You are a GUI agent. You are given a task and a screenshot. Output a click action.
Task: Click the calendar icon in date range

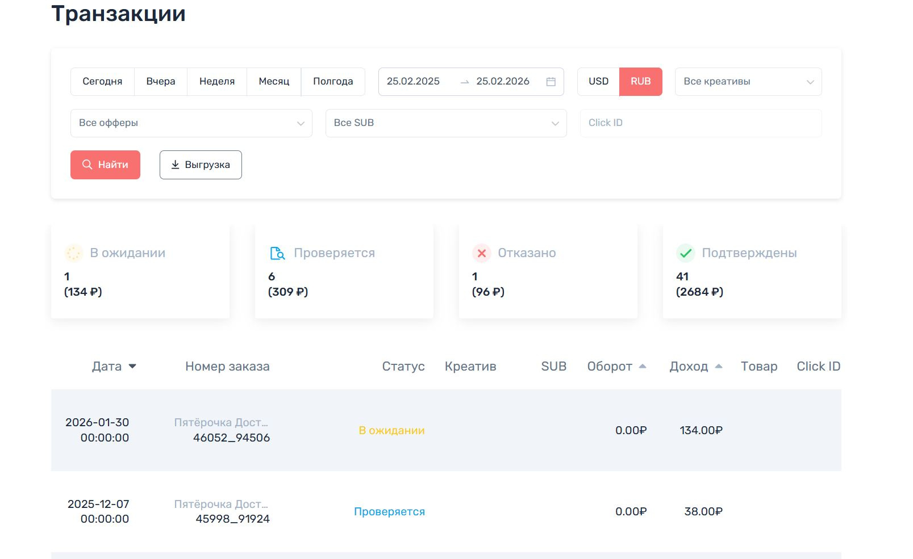pos(551,82)
